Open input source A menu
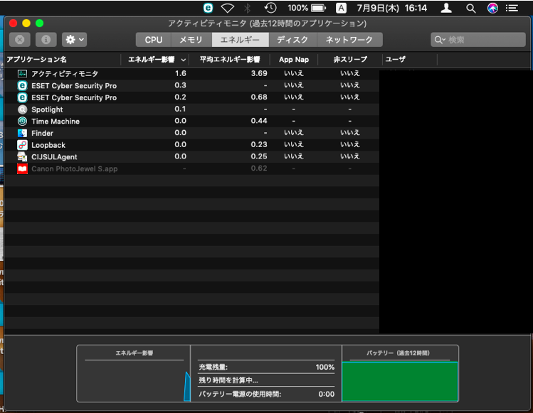This screenshot has width=533, height=413. [341, 8]
